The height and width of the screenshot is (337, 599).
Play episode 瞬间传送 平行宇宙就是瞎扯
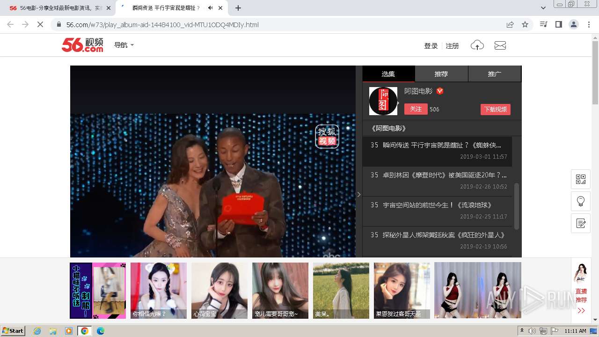click(x=437, y=151)
